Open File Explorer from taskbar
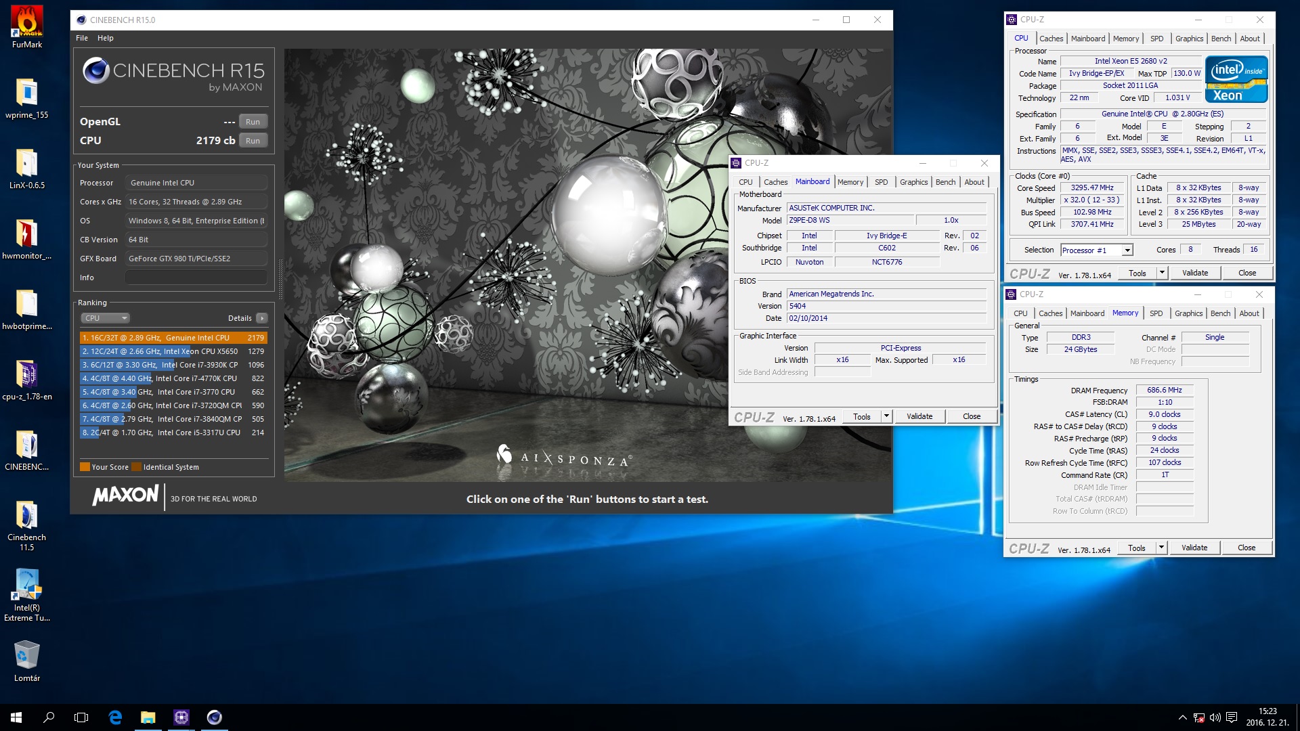The width and height of the screenshot is (1300, 731). point(148,717)
